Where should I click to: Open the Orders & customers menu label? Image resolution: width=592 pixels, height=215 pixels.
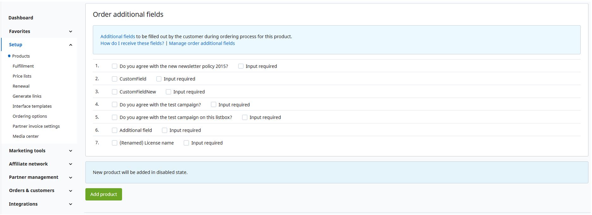pos(32,190)
